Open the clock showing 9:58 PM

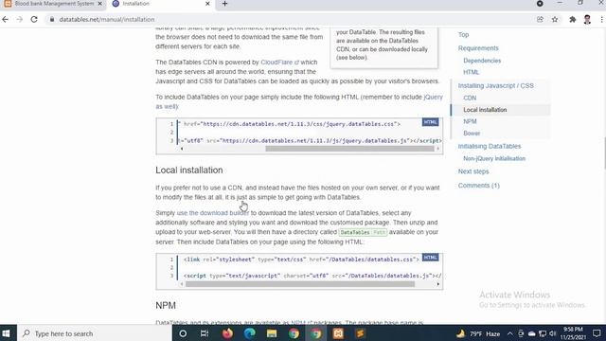click(x=573, y=333)
